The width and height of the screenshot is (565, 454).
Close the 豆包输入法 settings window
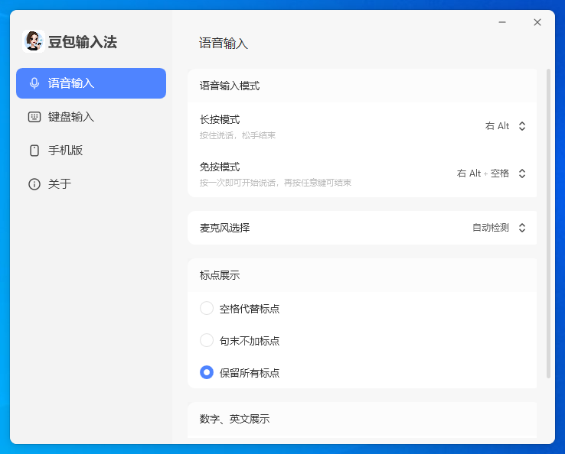click(537, 22)
